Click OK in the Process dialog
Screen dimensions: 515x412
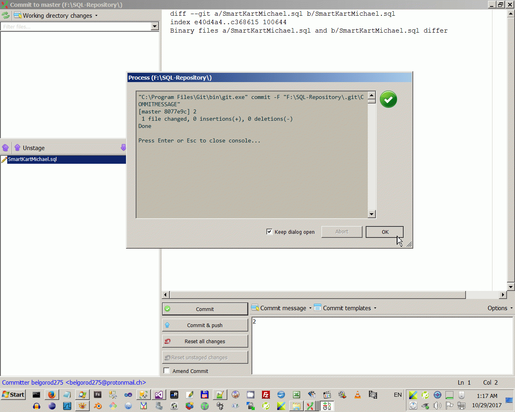click(x=385, y=232)
